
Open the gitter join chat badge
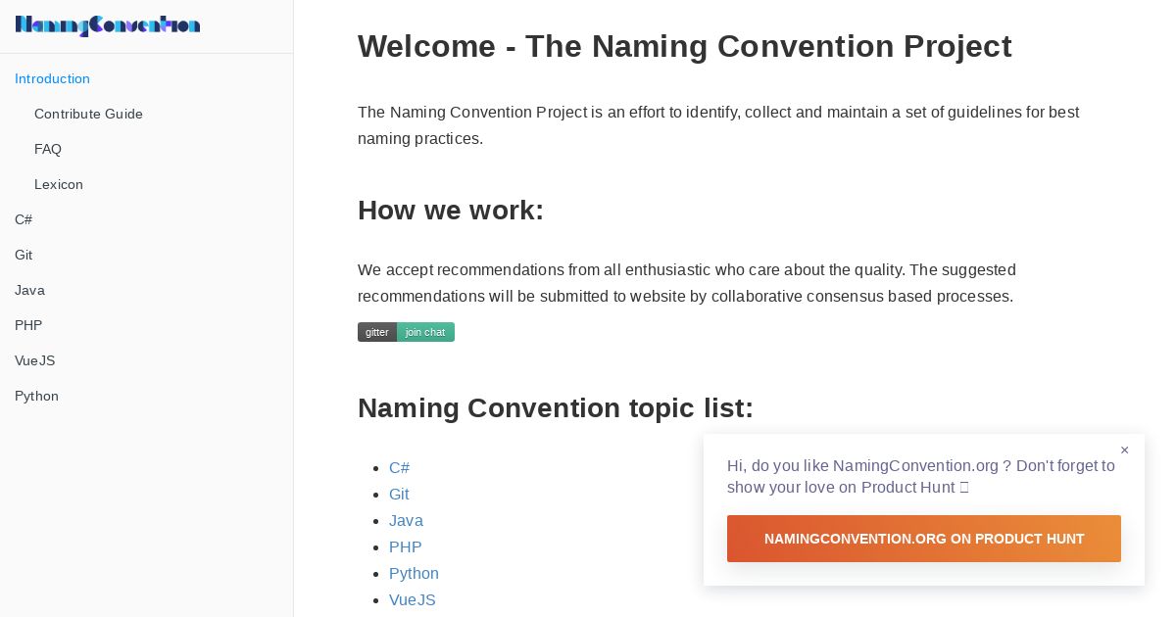[406, 332]
